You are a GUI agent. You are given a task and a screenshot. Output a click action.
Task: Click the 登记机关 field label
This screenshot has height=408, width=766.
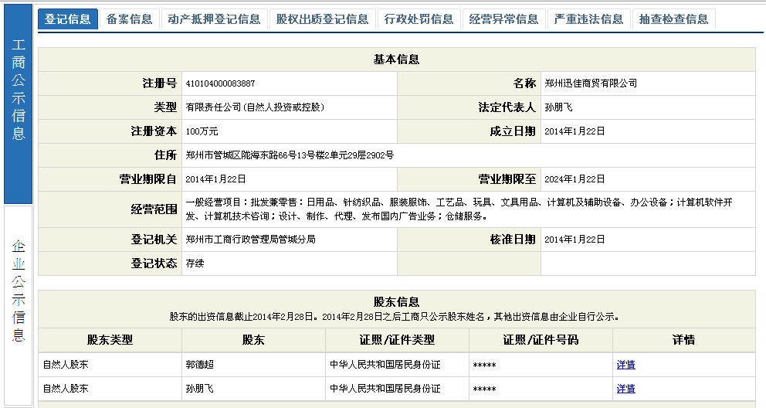[x=154, y=240]
